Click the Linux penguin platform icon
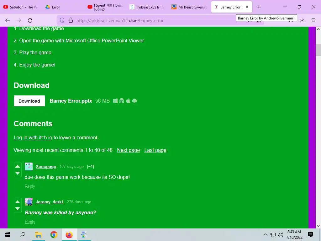 tap(122, 101)
